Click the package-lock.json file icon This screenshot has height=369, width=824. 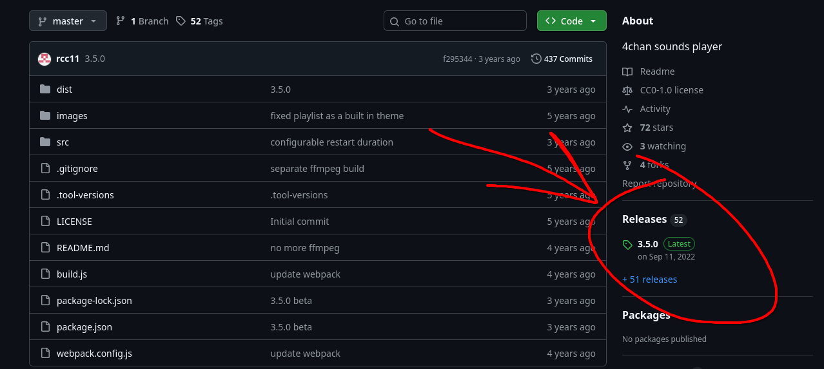(x=45, y=301)
